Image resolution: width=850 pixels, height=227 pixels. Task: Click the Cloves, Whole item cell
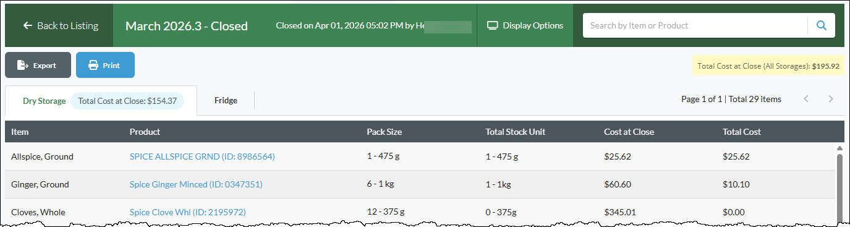click(x=38, y=212)
